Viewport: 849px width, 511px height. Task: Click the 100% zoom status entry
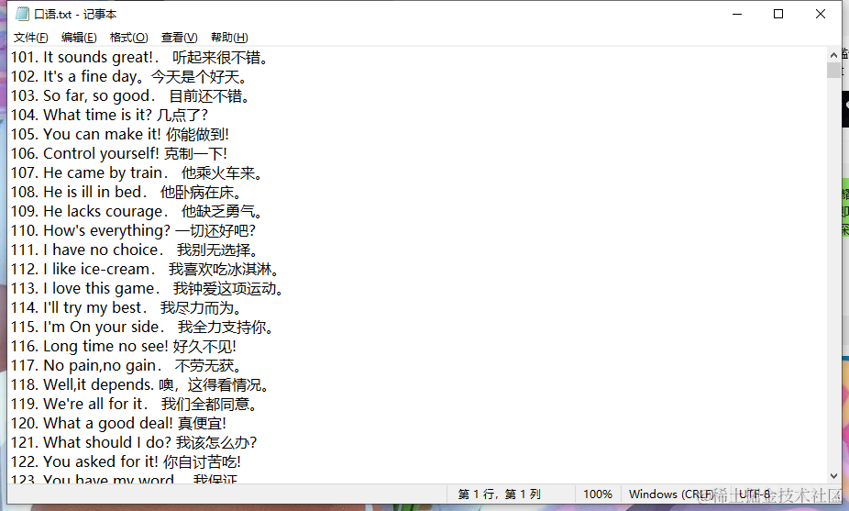(598, 494)
